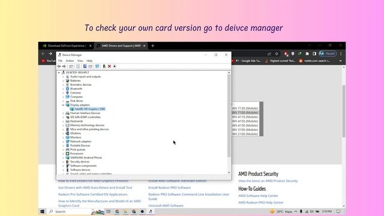Click the bookmark star icon in Chrome
The width and height of the screenshot is (384, 216).
[x=277, y=53]
